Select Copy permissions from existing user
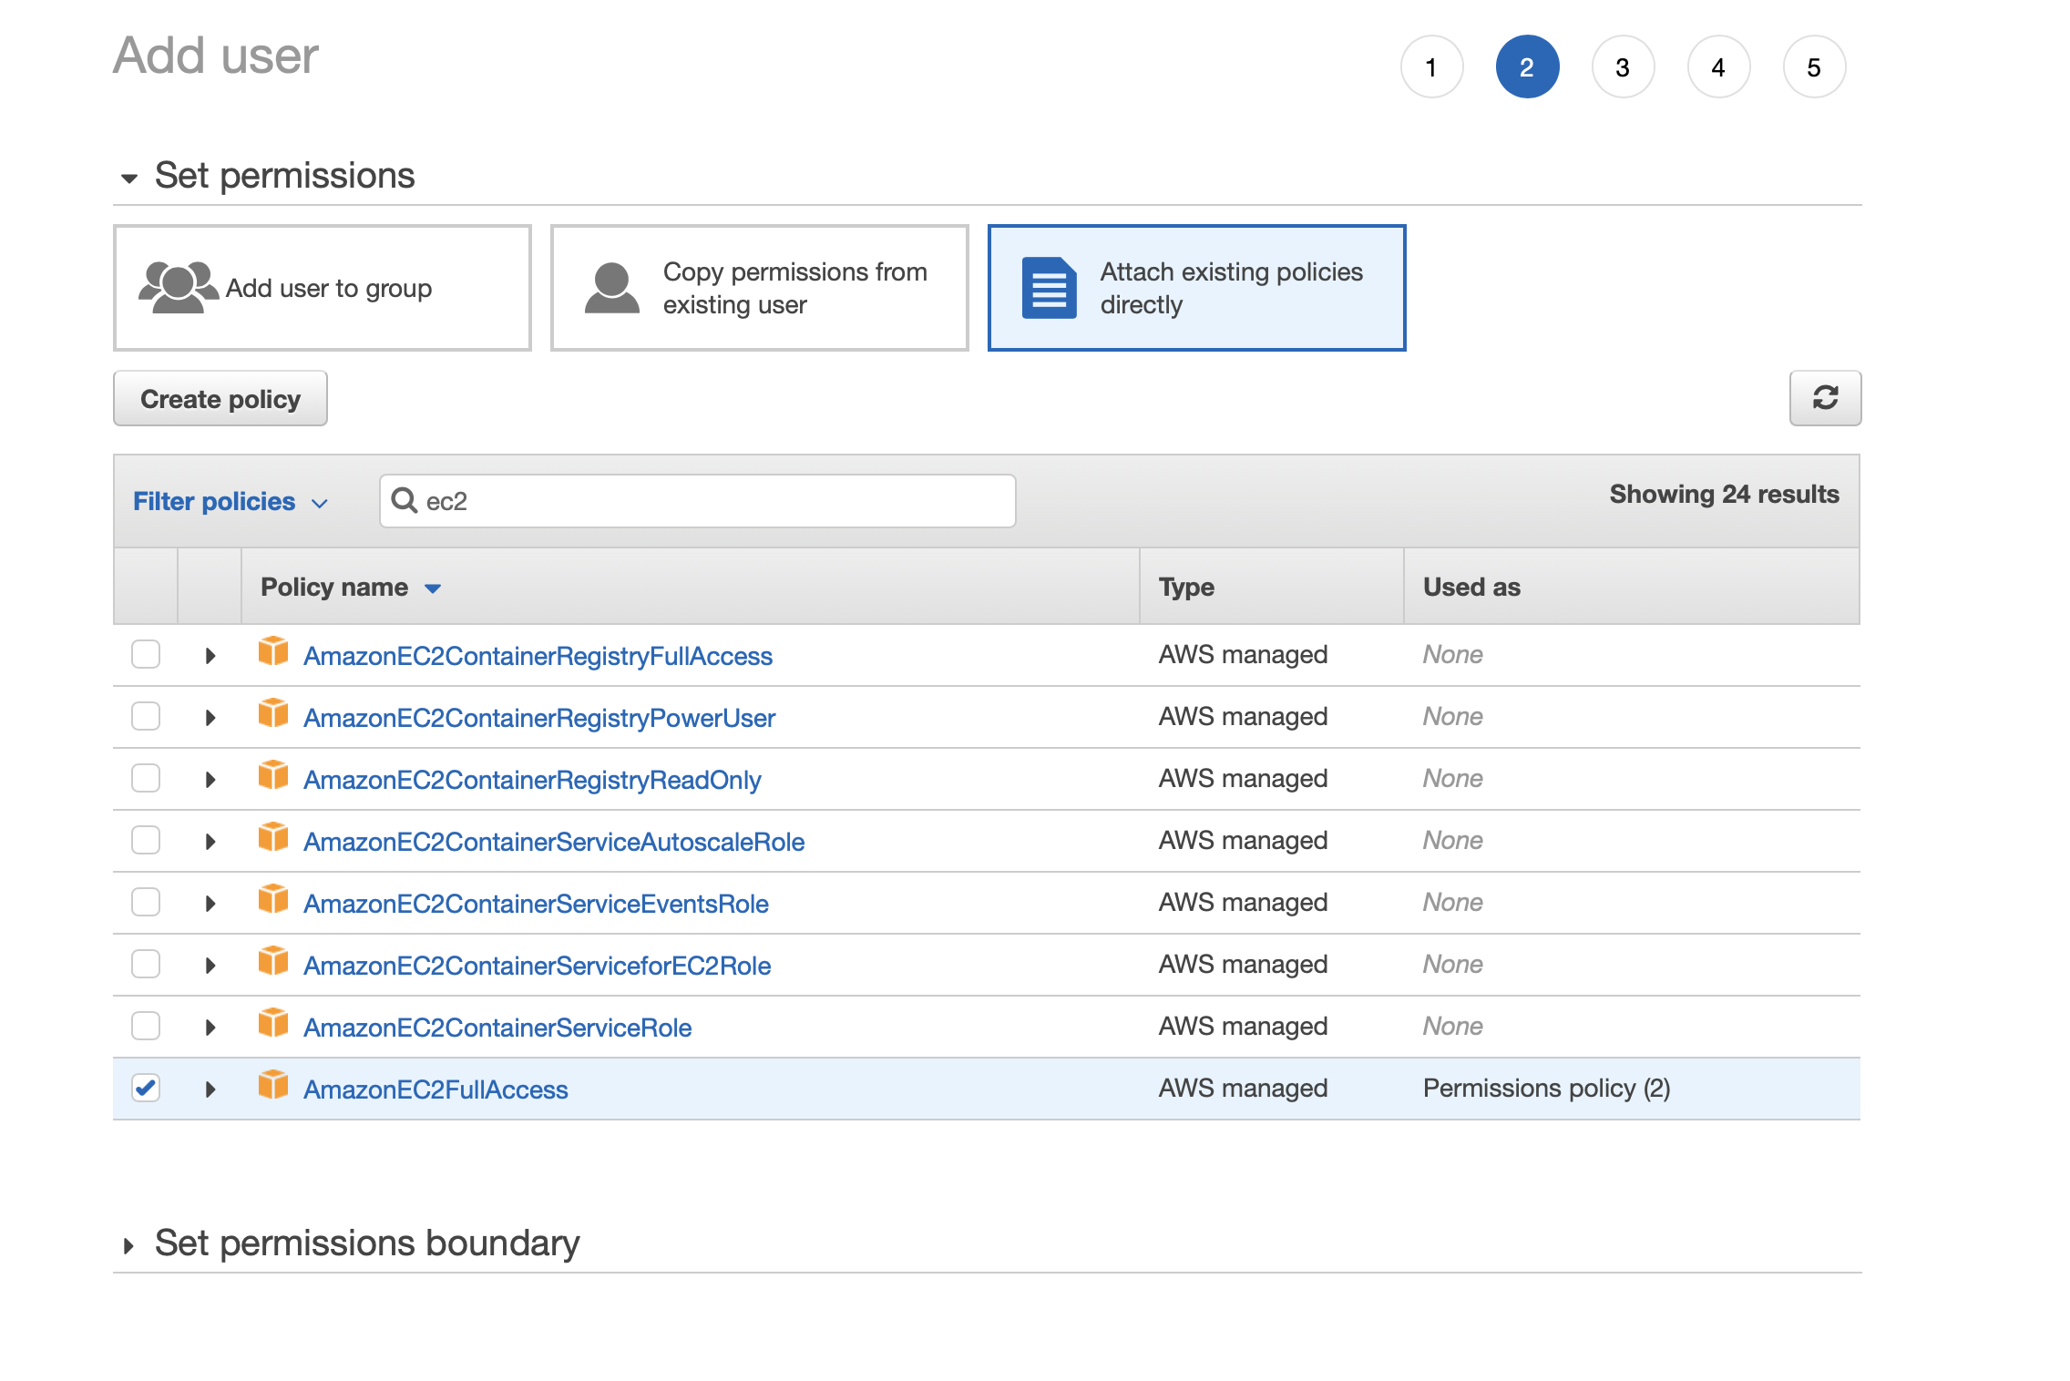 point(760,288)
